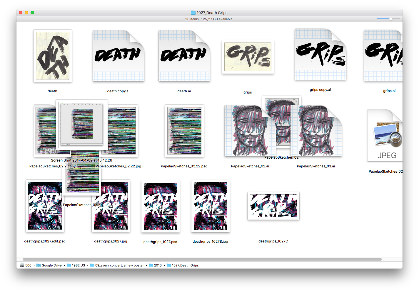Select the death.ai file icon

[x=184, y=56]
